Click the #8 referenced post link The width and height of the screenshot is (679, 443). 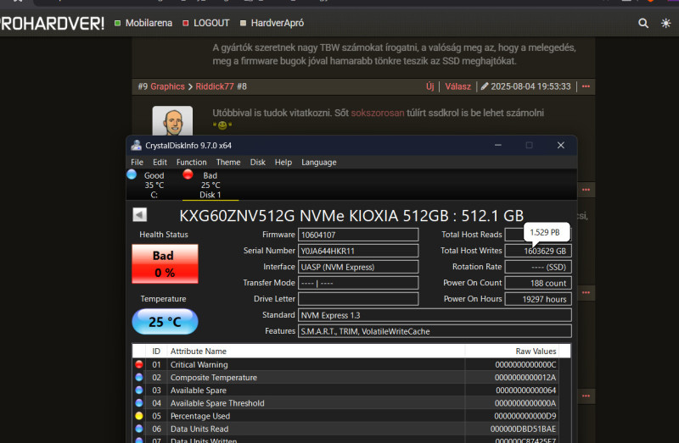point(242,86)
